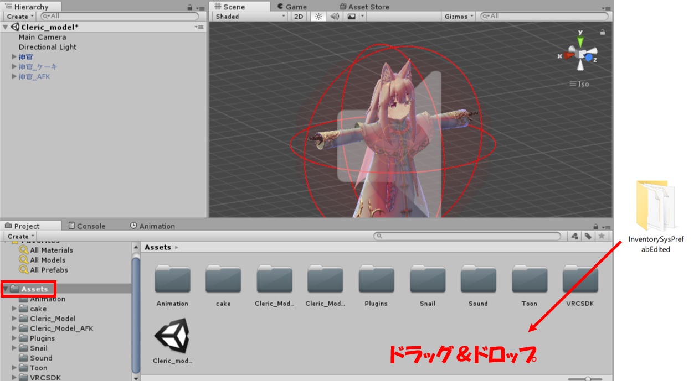
Task: Toggle scene lighting sun icon
Action: (318, 17)
